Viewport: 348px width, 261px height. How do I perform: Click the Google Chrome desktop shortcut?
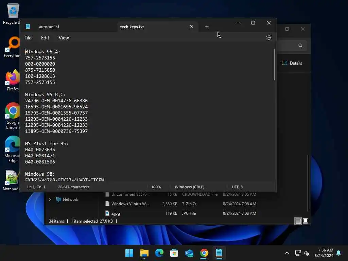pyautogui.click(x=13, y=116)
